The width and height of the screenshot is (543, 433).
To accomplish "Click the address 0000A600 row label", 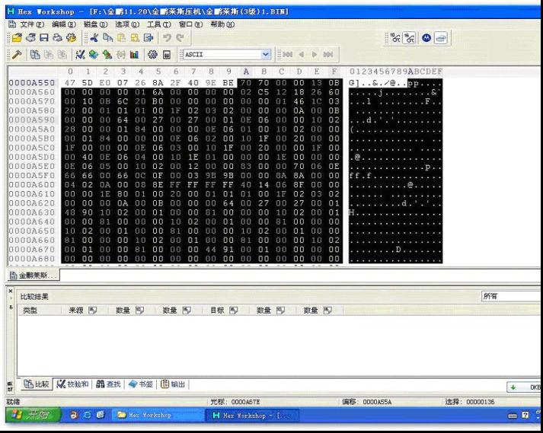I will click(x=32, y=184).
